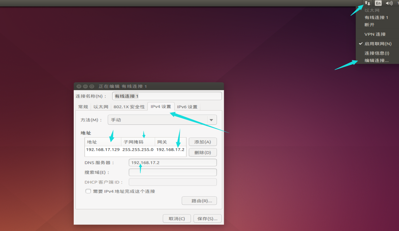Screen dimensions: 399x231
Task: Click the DNS 服务器 input field
Action: pyautogui.click(x=173, y=162)
